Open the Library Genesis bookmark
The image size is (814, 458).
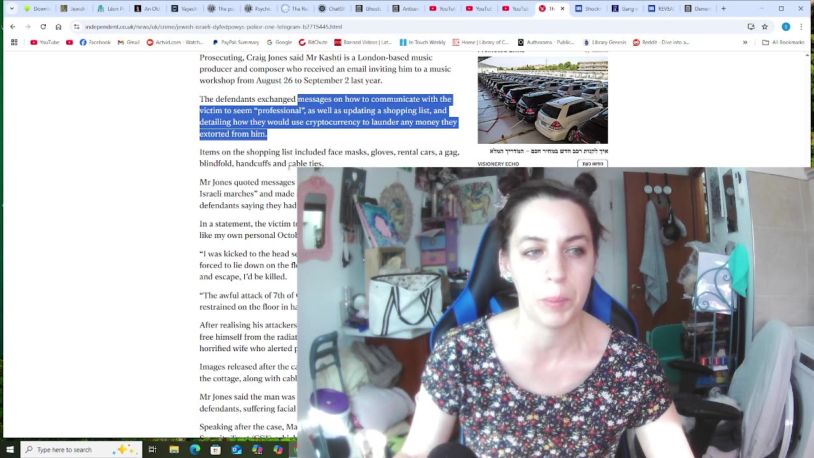[605, 43]
